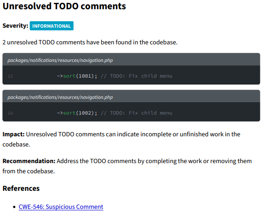Click the '2 unresolved TODO comments' summary sentence
264x213 pixels.
pos(90,42)
